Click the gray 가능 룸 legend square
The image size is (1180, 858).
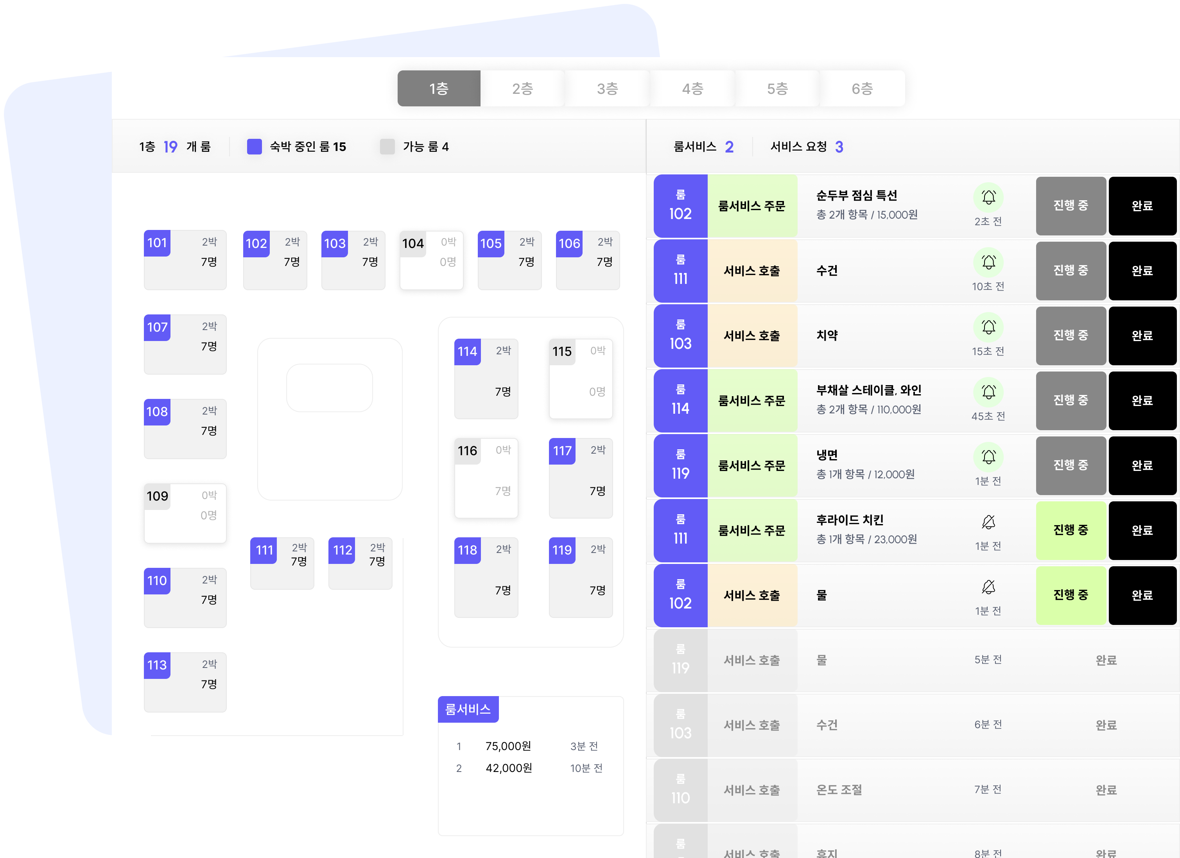387,147
